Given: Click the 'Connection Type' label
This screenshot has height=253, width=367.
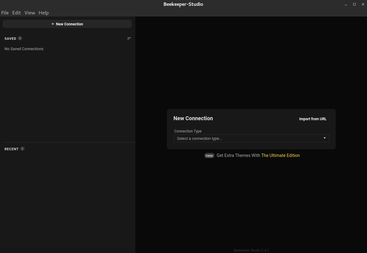Looking at the screenshot, I should [188, 131].
